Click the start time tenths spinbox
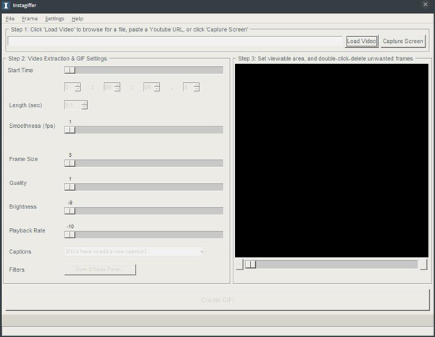 tap(191, 87)
